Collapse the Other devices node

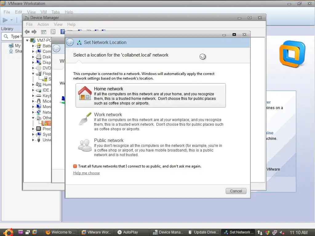click(33, 118)
